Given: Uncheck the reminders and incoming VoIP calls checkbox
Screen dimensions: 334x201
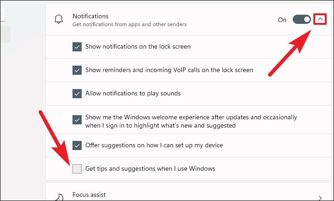Looking at the screenshot, I should tap(77, 70).
